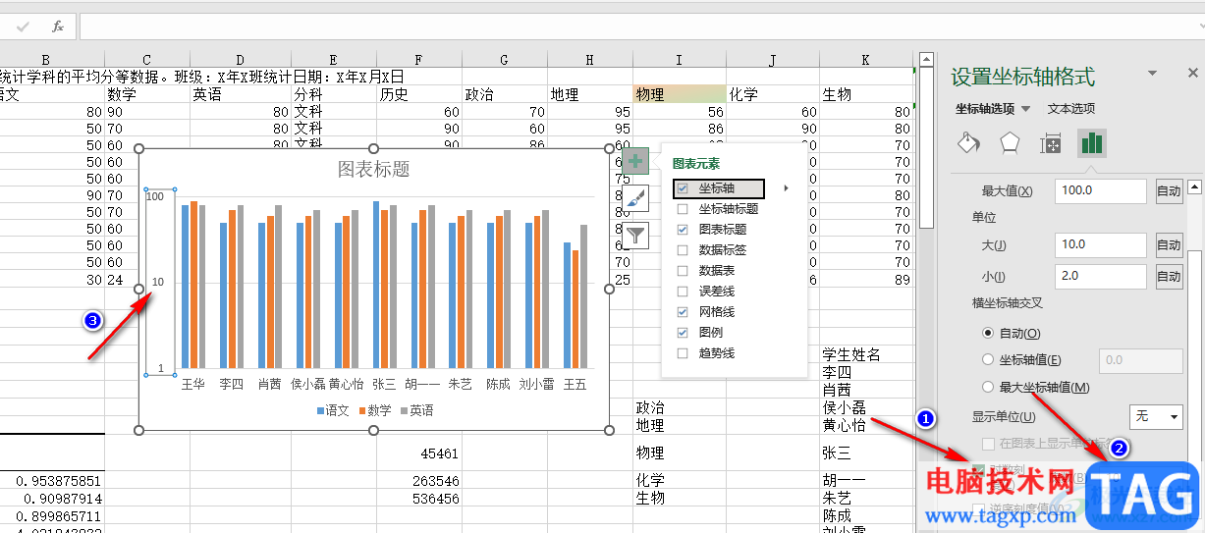Click the cell containing 0.953875851
Image resolution: width=1205 pixels, height=533 pixels.
pyautogui.click(x=52, y=480)
